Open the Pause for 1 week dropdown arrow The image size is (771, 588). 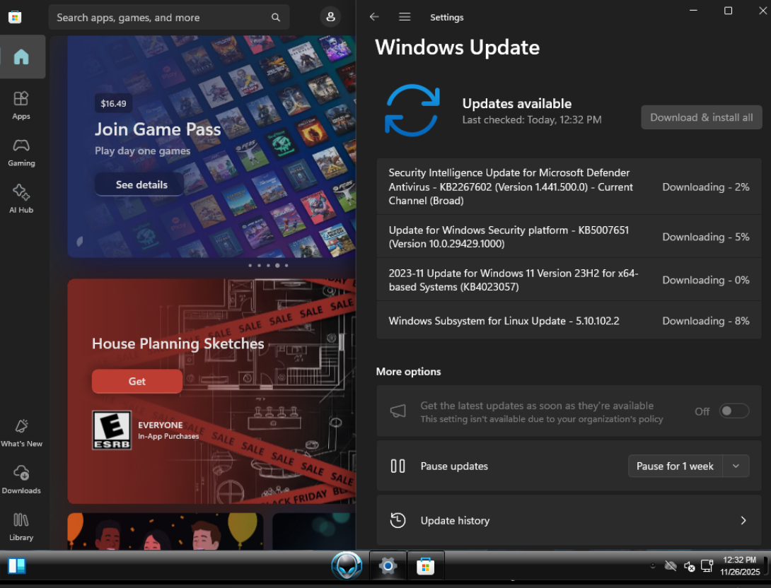(736, 466)
